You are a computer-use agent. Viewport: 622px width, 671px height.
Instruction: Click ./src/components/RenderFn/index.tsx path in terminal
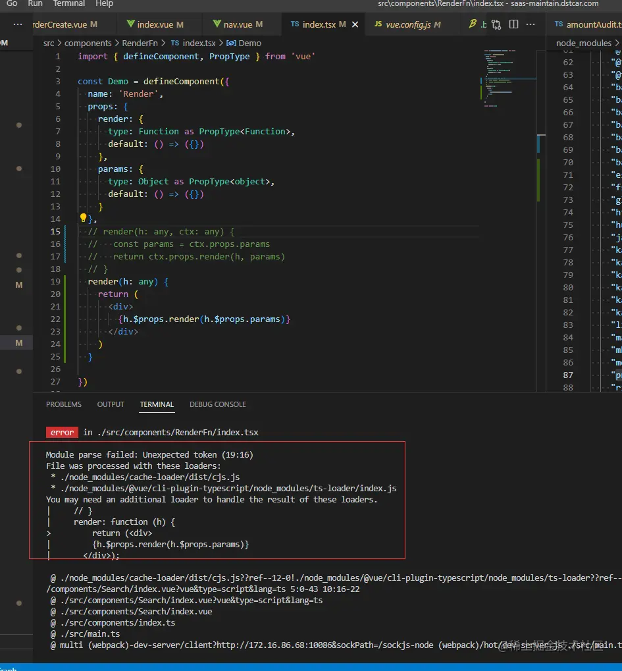point(178,432)
